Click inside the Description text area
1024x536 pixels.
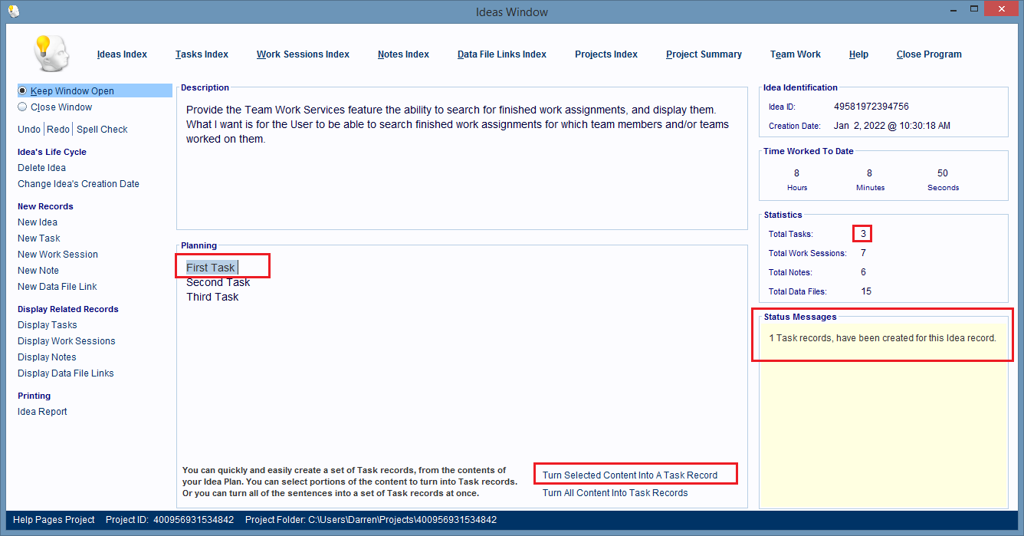(x=461, y=161)
